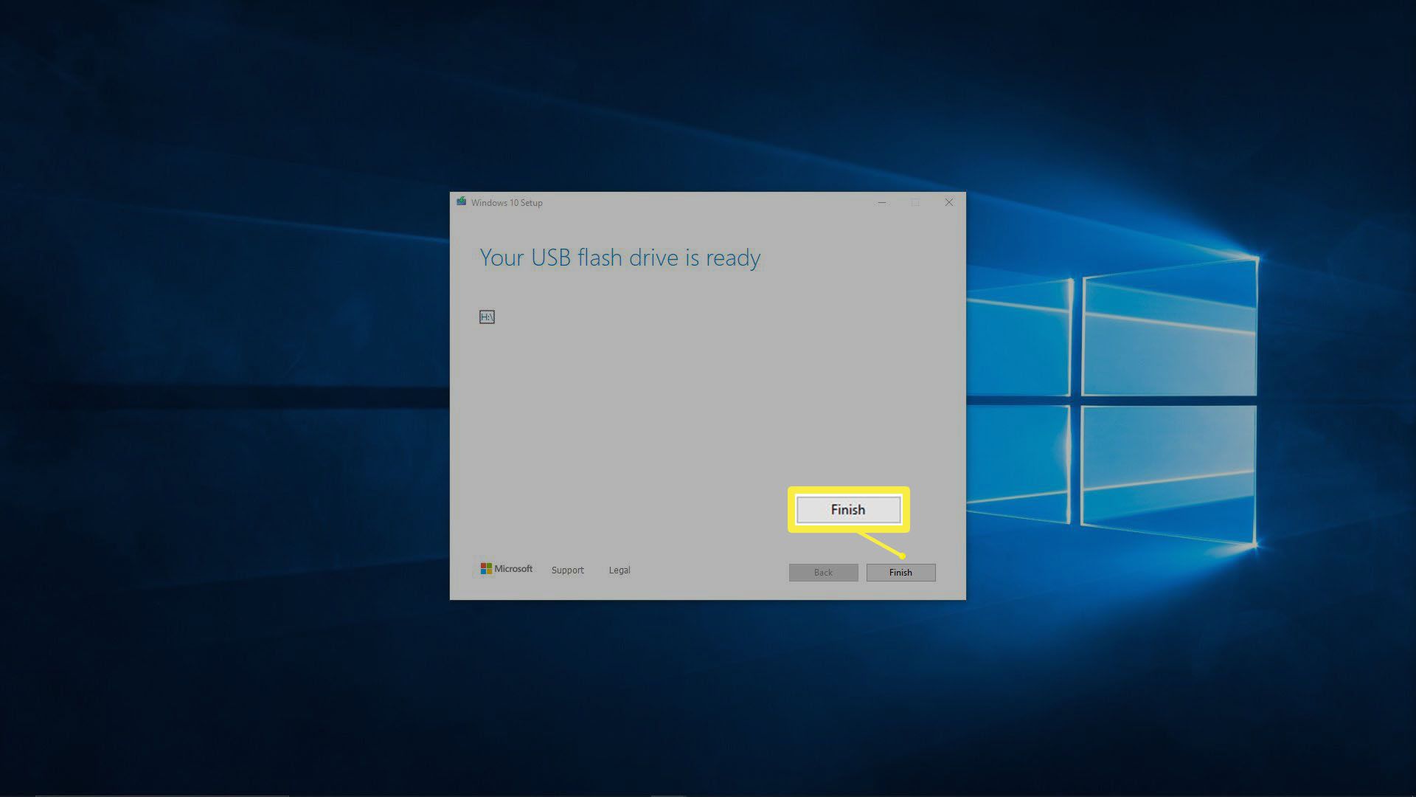Open the Support link
1416x797 pixels.
click(567, 570)
